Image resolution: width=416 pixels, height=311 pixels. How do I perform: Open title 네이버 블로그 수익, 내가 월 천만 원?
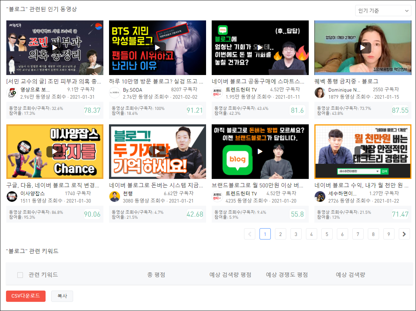pos(361,185)
